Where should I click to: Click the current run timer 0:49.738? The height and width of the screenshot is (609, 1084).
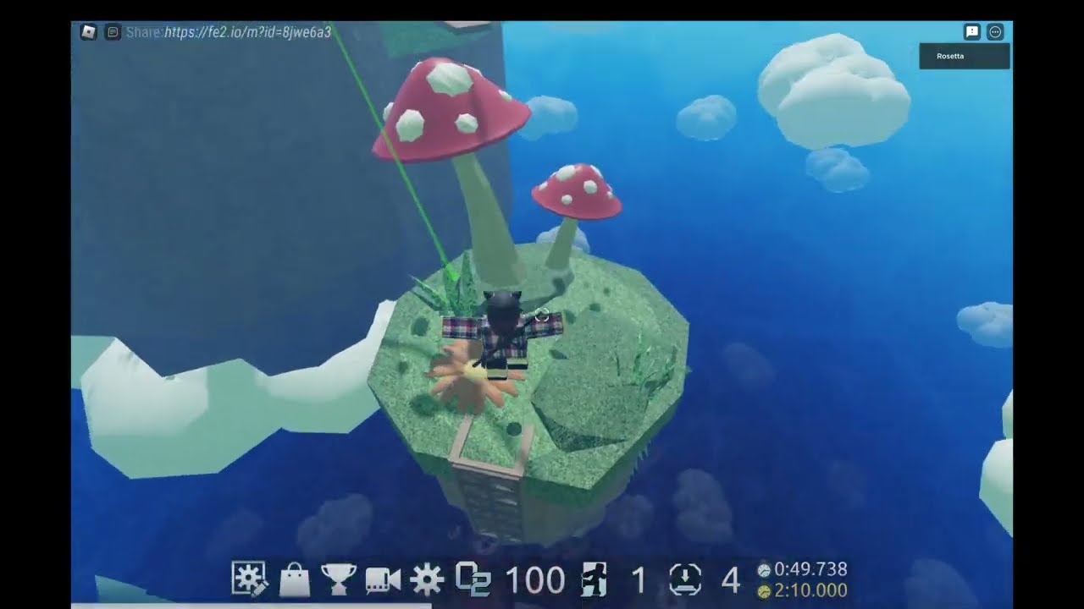click(x=810, y=569)
